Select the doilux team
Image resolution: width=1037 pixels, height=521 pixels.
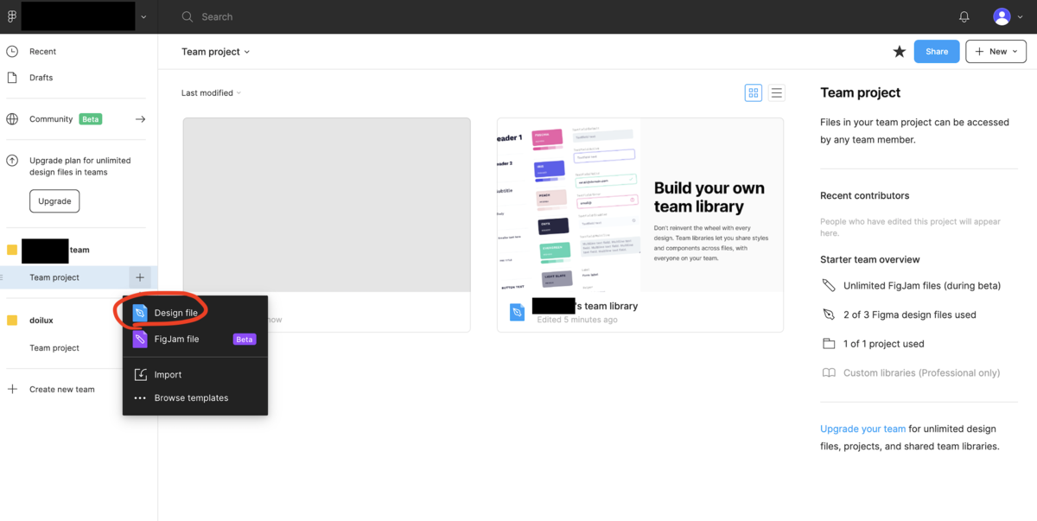tap(41, 321)
